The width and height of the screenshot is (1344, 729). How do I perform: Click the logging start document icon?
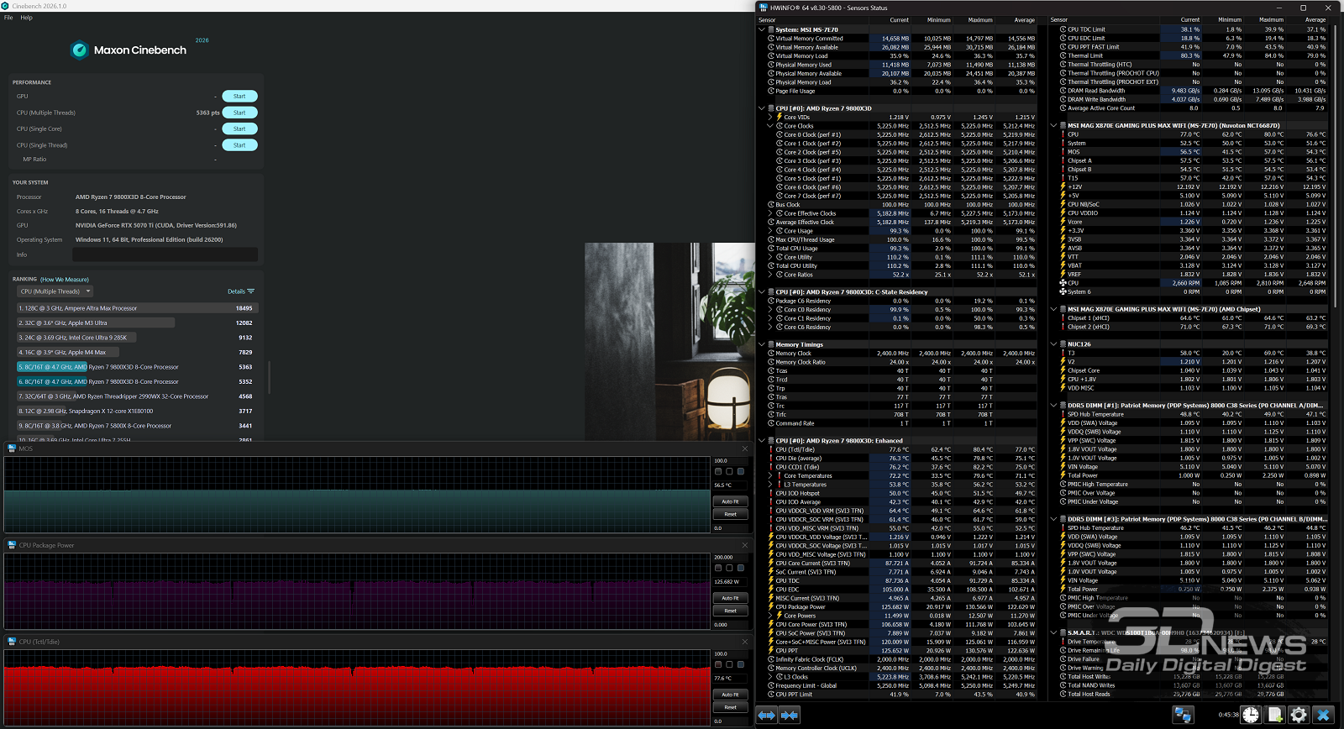pyautogui.click(x=1275, y=715)
